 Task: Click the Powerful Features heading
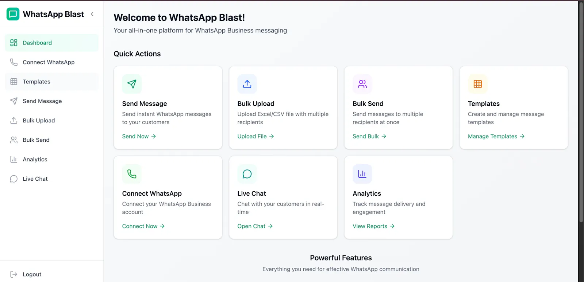[341, 258]
